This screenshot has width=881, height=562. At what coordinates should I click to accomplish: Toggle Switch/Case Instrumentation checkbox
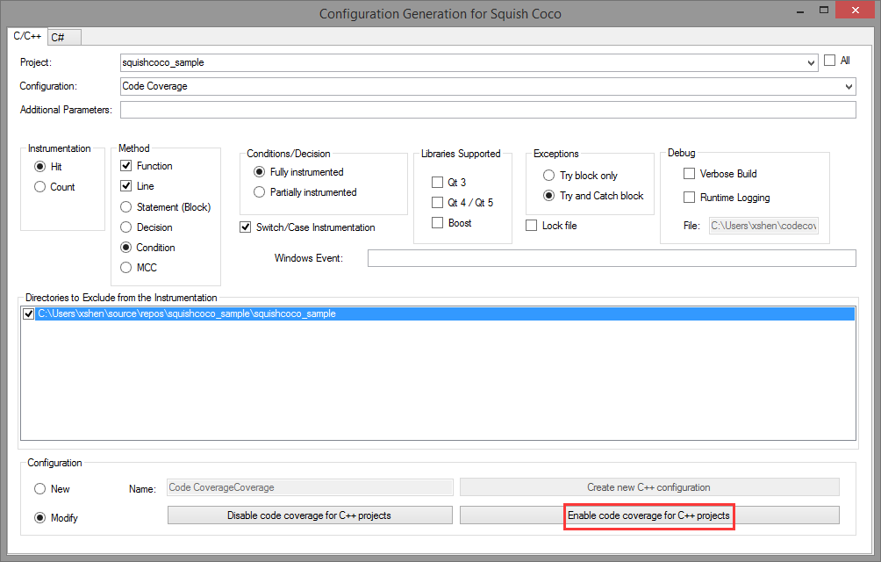point(246,227)
